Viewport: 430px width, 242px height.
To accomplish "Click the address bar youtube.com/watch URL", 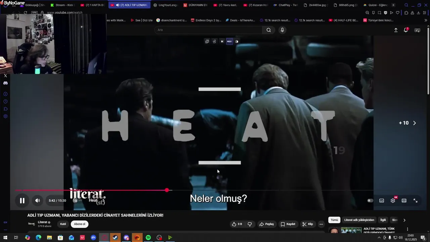I will pos(64,13).
